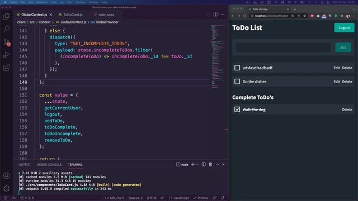358x201 pixels.
Task: Delete the Walk the dog todo
Action: pos(347,109)
